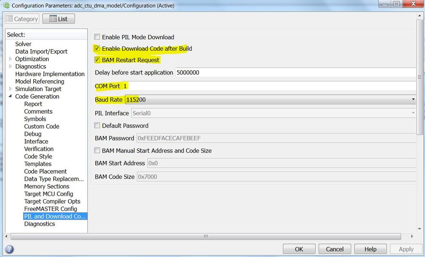The width and height of the screenshot is (425, 257).
Task: Open Hardware Implementation settings
Action: point(50,74)
